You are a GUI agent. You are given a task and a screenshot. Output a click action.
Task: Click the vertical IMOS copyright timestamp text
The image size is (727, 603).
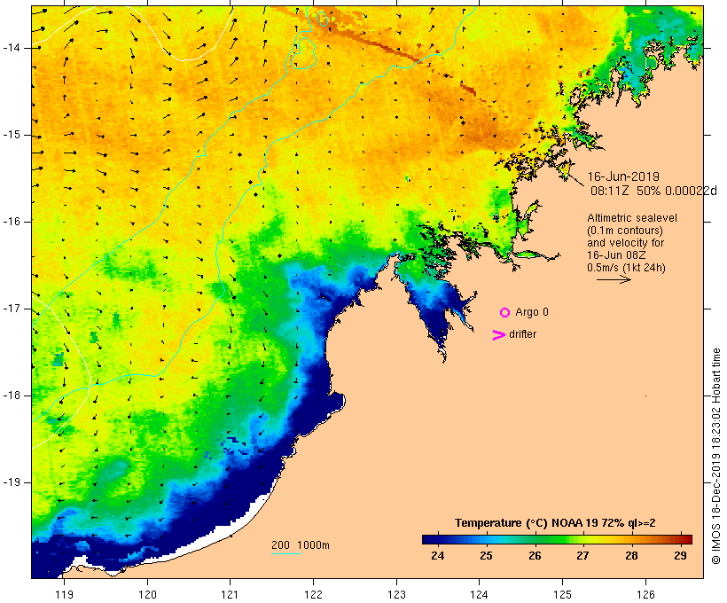[x=715, y=456]
